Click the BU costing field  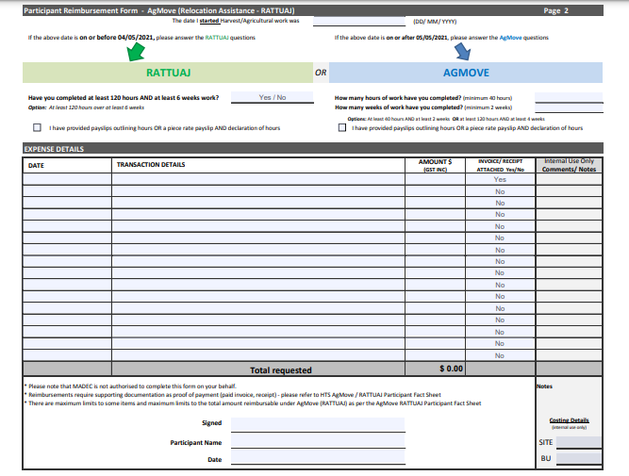(x=578, y=458)
